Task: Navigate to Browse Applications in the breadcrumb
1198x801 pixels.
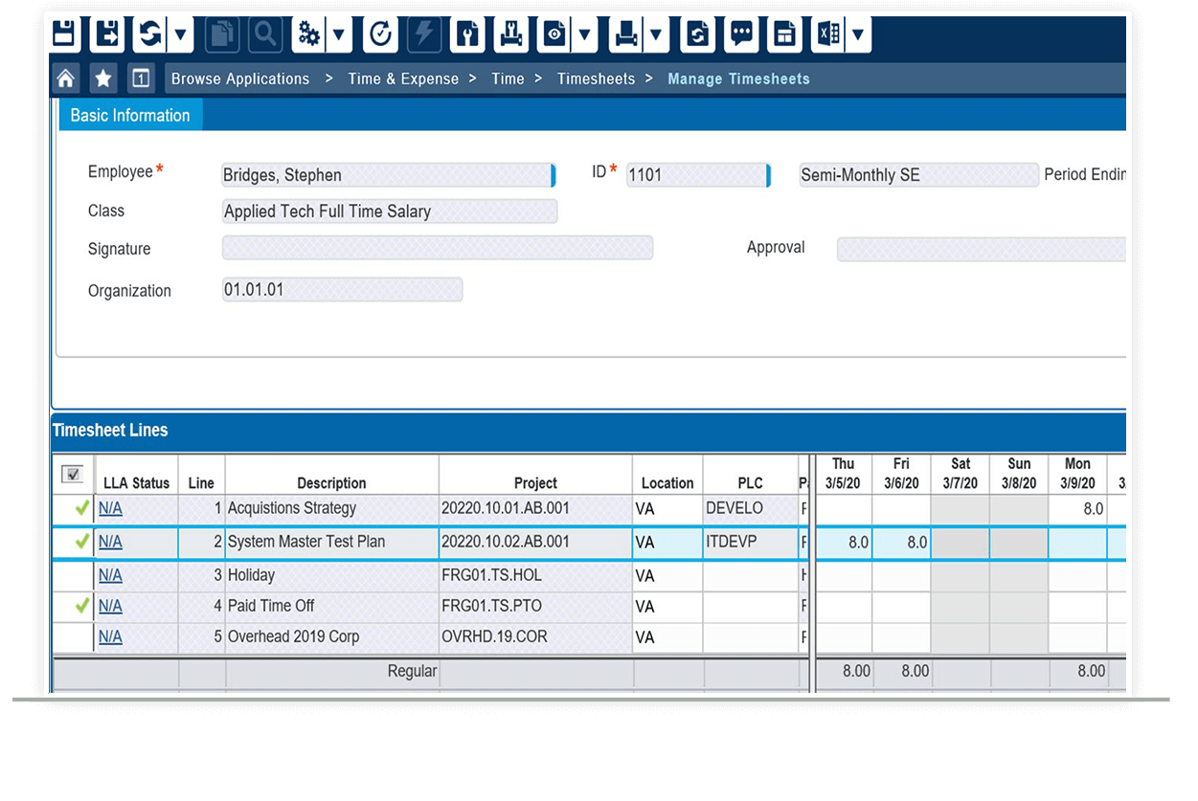Action: tap(239, 78)
